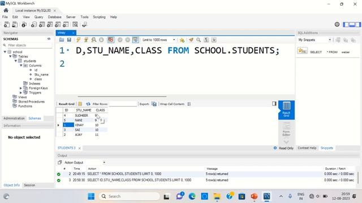Open the Limit to 1000 rows dropdown
The width and height of the screenshot is (362, 203).
coord(158,40)
